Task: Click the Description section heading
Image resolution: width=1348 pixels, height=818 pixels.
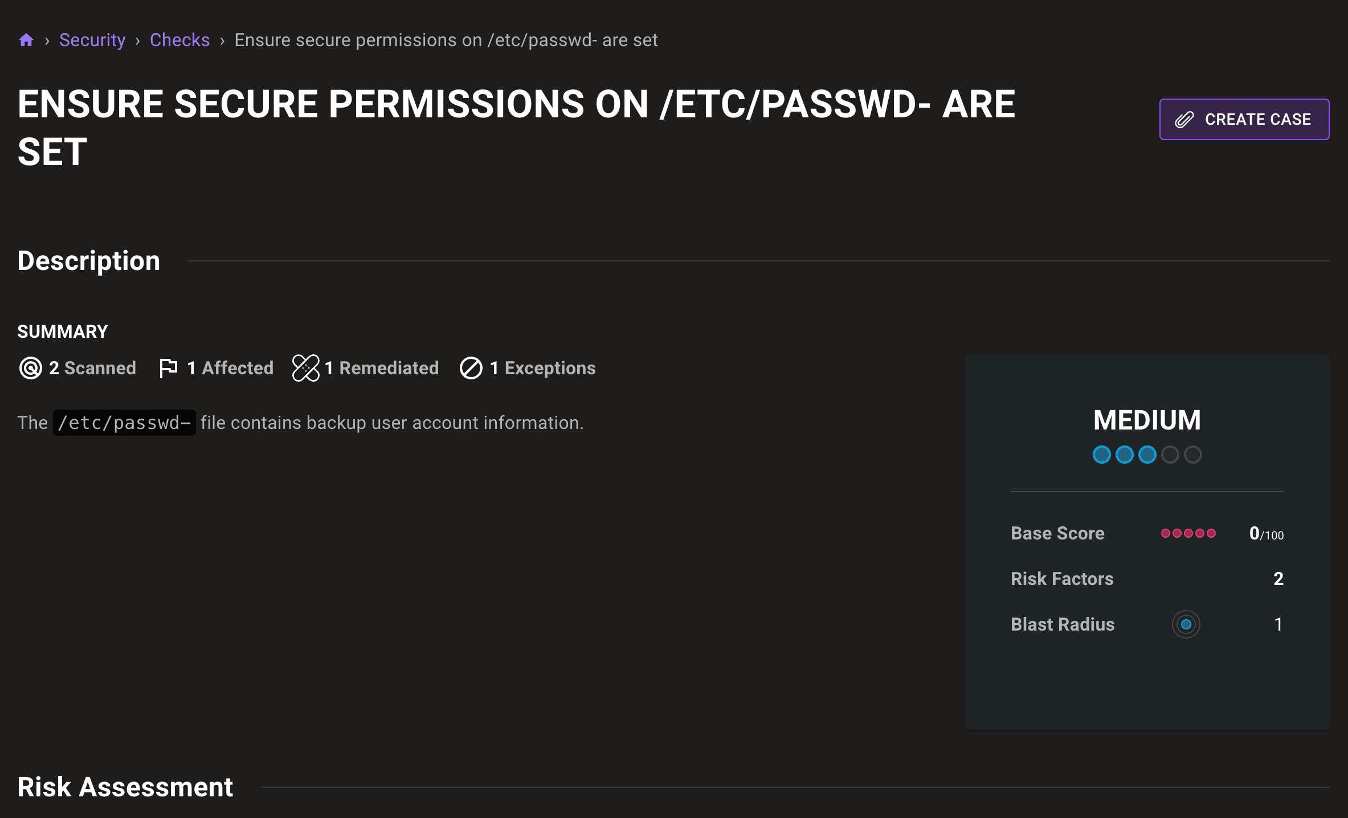Action: pos(88,261)
